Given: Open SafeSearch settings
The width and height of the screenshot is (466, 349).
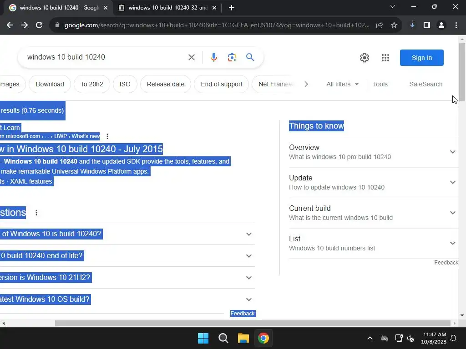Looking at the screenshot, I should pyautogui.click(x=425, y=84).
